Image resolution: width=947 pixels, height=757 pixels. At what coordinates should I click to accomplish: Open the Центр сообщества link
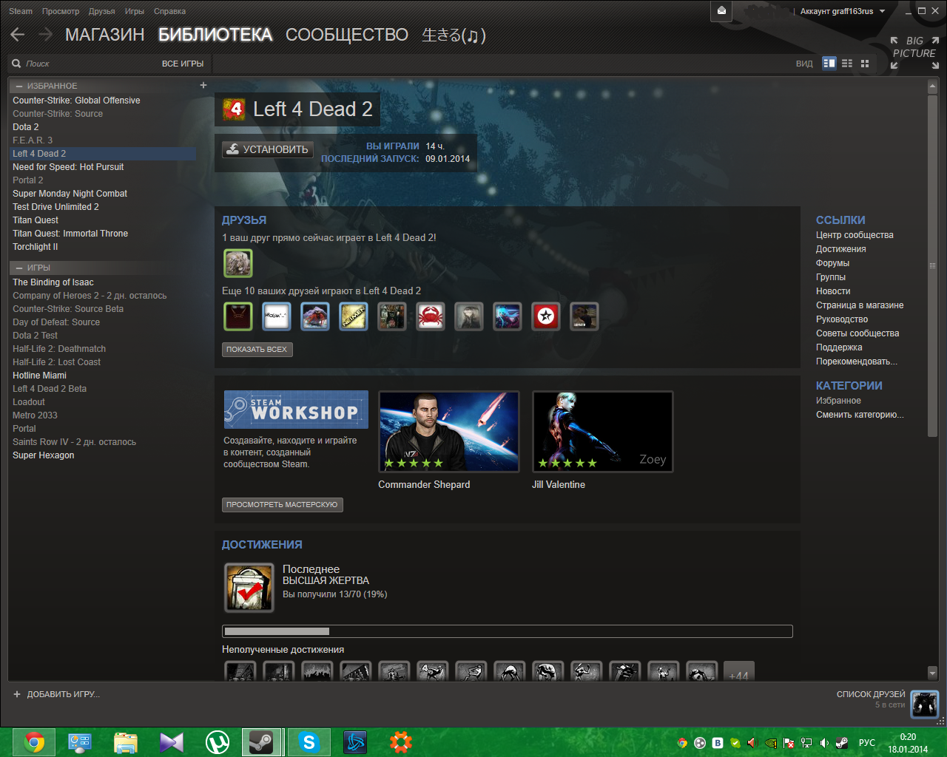pos(855,235)
